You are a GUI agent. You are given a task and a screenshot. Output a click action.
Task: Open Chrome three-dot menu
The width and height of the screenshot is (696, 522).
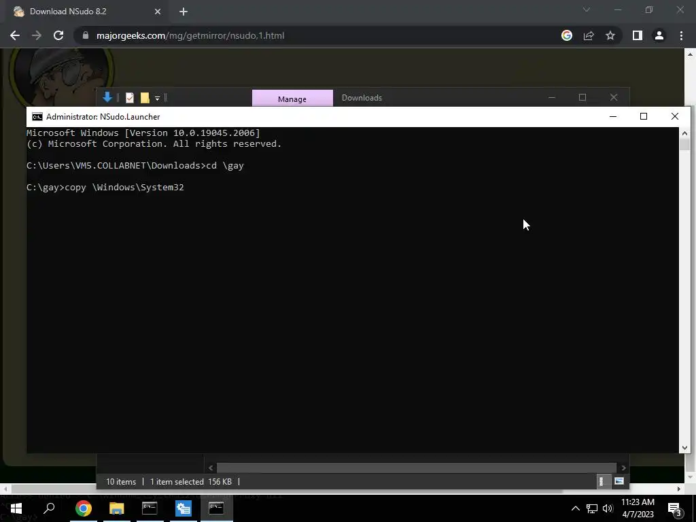(x=681, y=35)
